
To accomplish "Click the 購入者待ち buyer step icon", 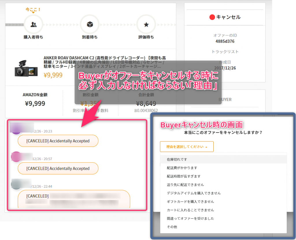I will (x=33, y=25).
